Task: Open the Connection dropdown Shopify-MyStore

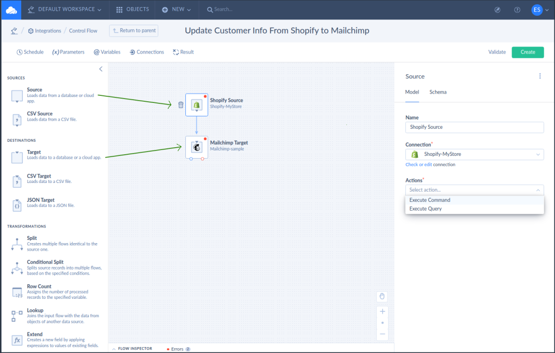Action: [475, 154]
